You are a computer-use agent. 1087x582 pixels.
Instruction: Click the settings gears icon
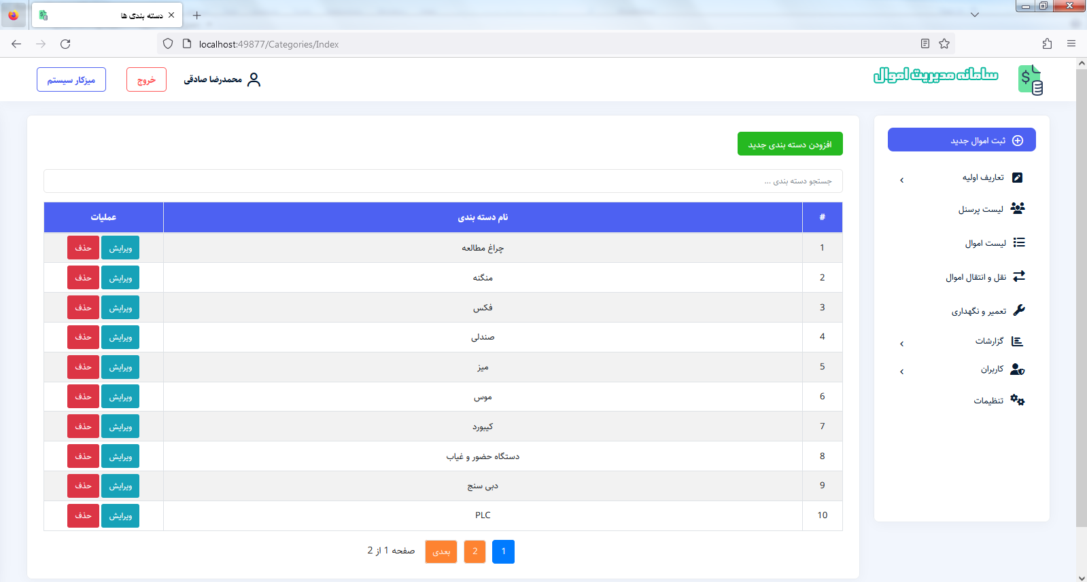tap(1017, 400)
